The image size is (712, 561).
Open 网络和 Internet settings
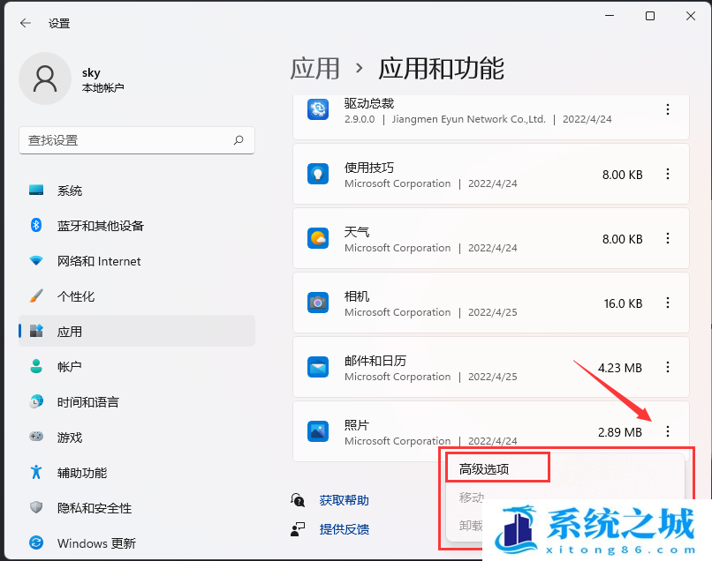[x=137, y=261]
